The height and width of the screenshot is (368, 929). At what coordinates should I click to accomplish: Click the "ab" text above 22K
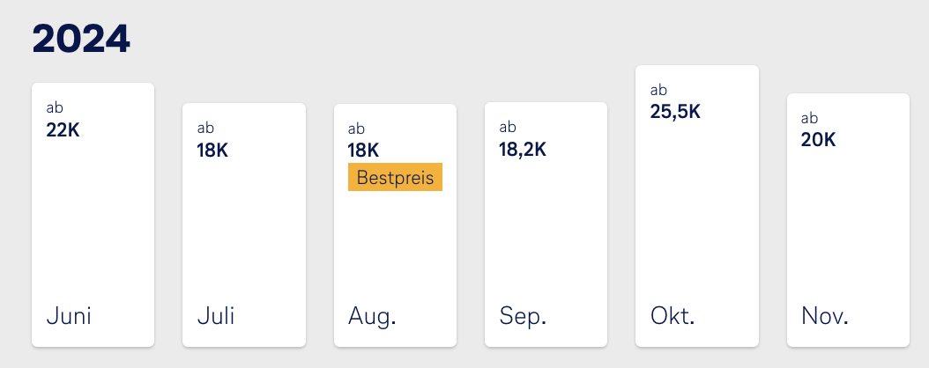tap(55, 108)
